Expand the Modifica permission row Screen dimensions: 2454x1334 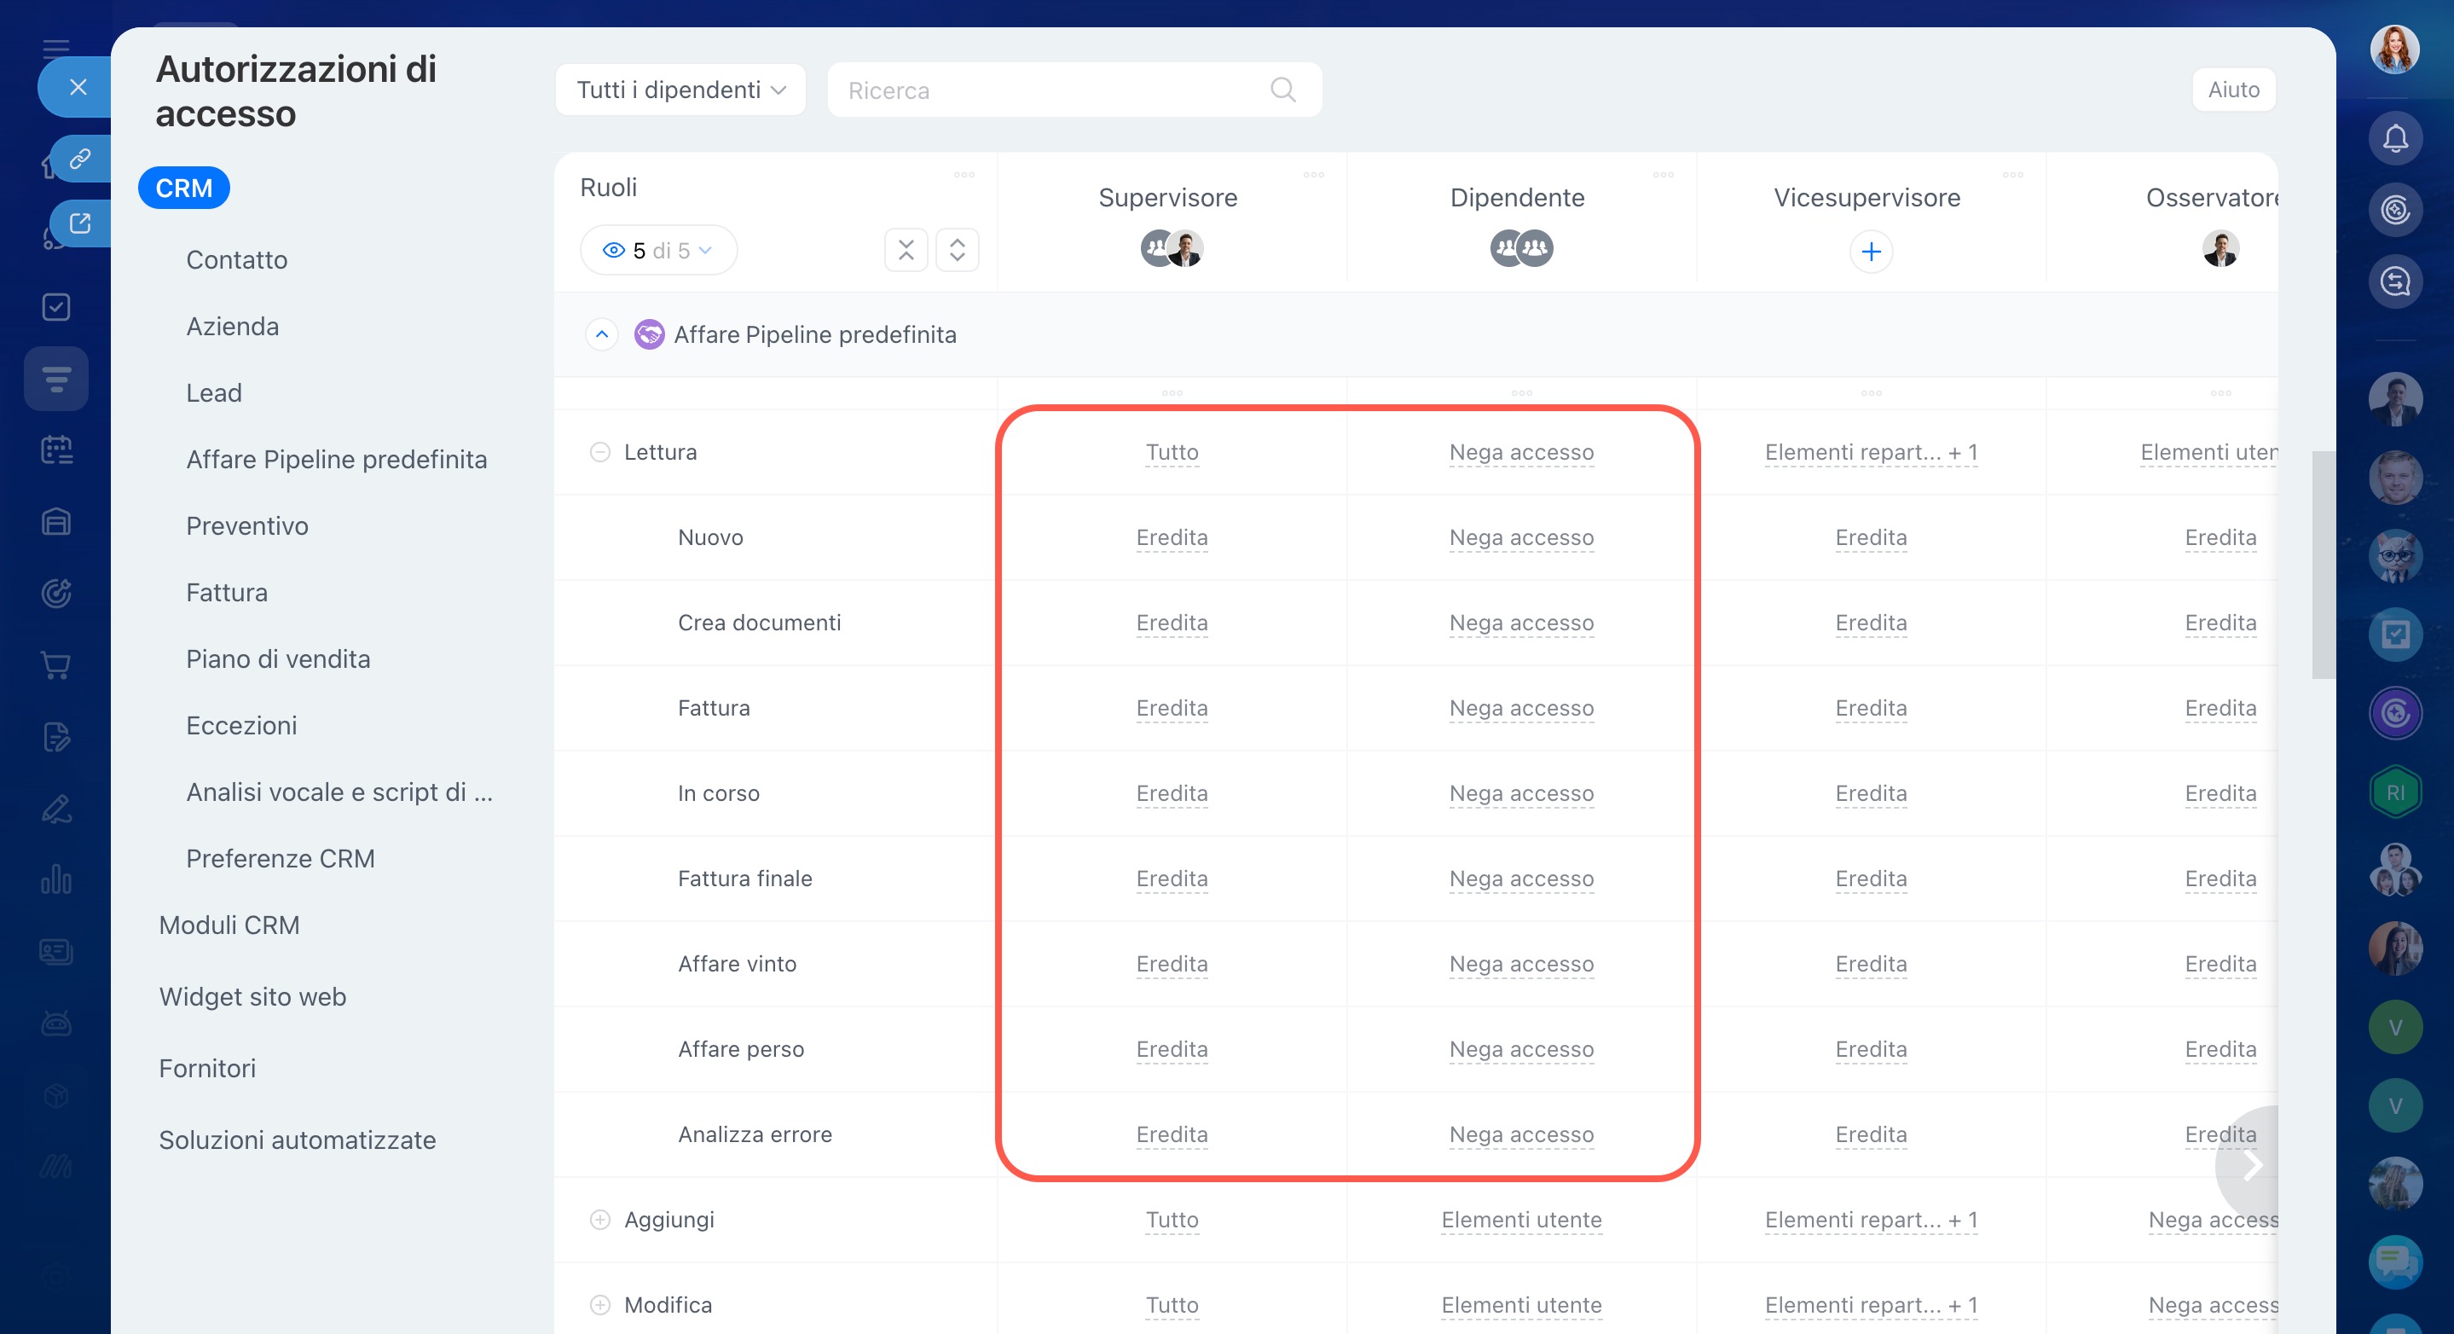[599, 1304]
